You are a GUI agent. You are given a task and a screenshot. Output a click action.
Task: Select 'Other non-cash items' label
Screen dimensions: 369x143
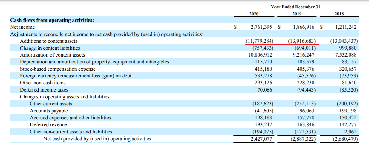[x=43, y=83]
